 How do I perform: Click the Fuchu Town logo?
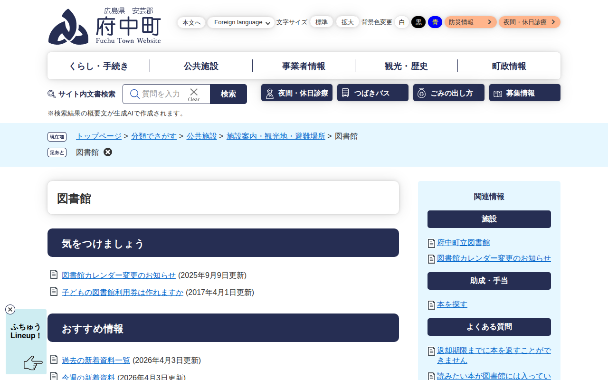pos(104,27)
